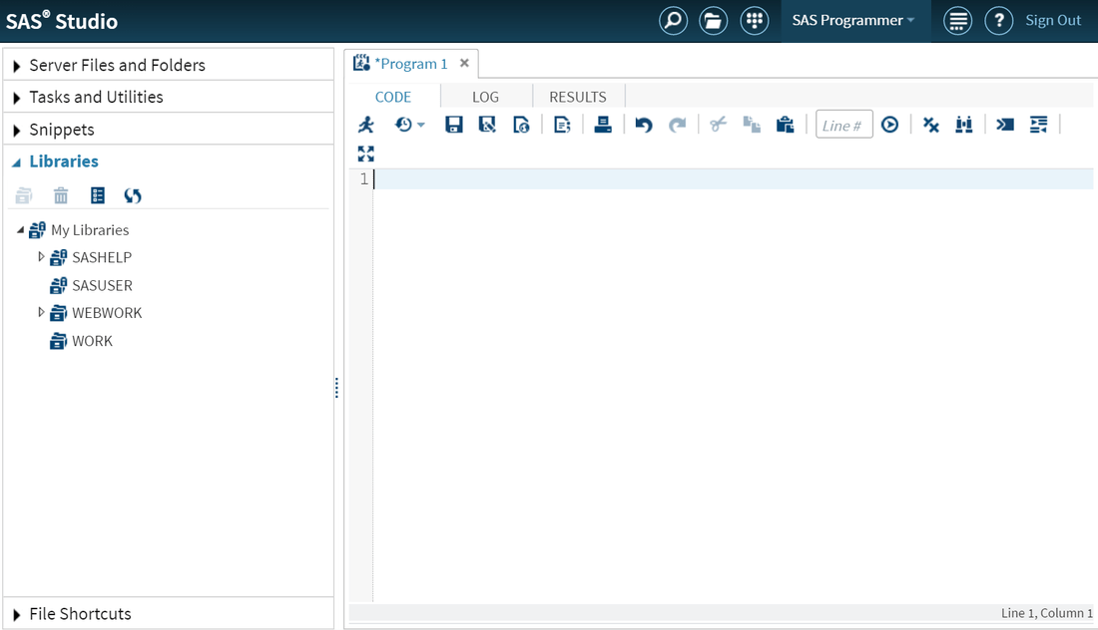Click the Go to line arrow button

coord(890,125)
